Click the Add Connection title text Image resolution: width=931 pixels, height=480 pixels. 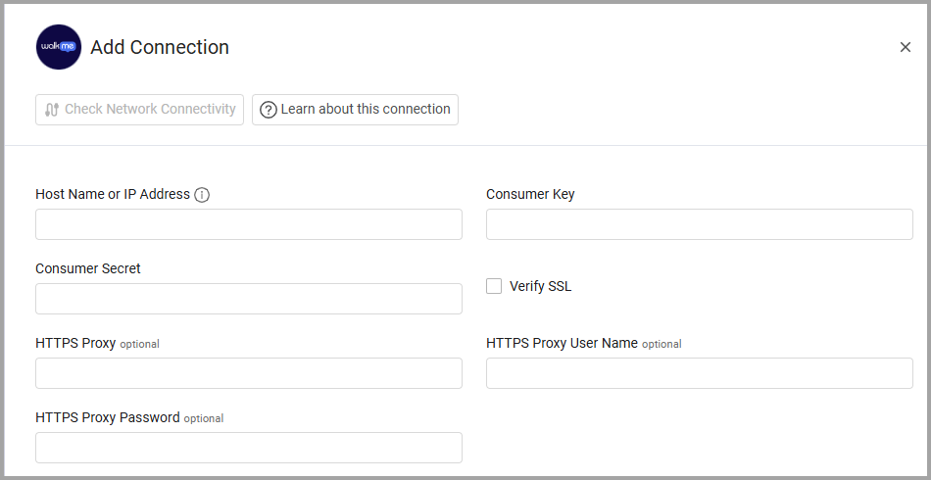(160, 47)
